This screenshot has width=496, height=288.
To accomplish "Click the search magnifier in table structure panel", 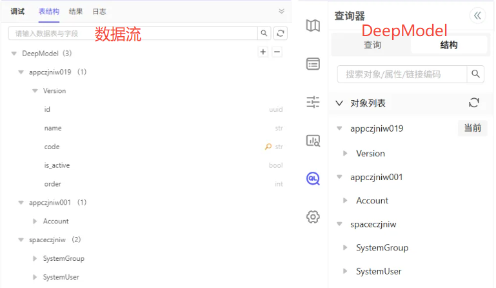I will point(264,34).
